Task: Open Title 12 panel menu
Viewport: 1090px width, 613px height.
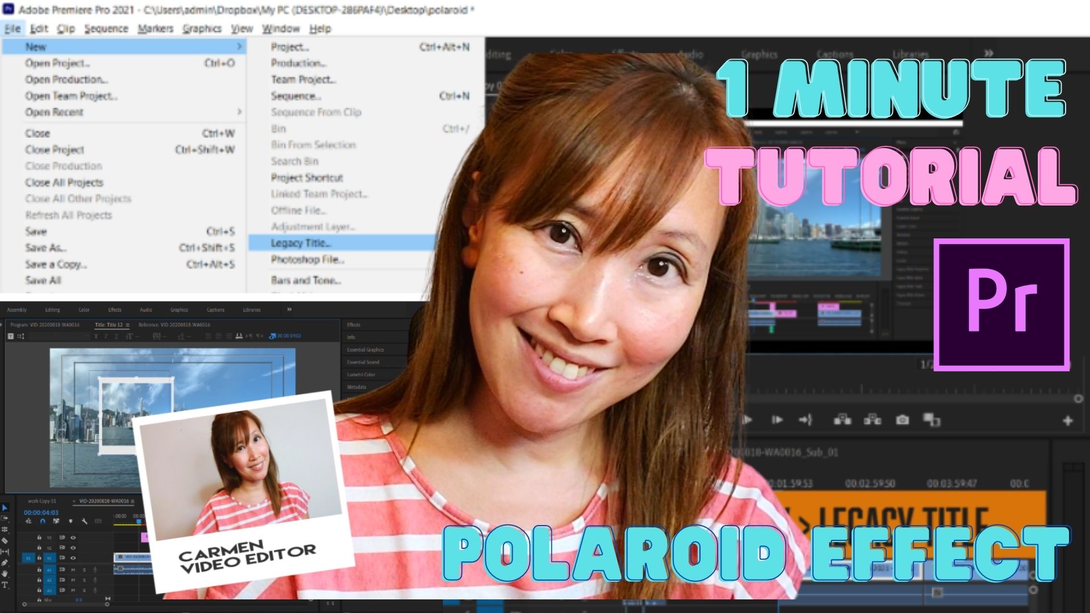Action: (128, 325)
